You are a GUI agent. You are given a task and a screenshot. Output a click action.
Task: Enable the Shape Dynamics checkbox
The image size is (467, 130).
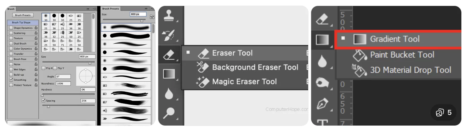click(x=11, y=28)
